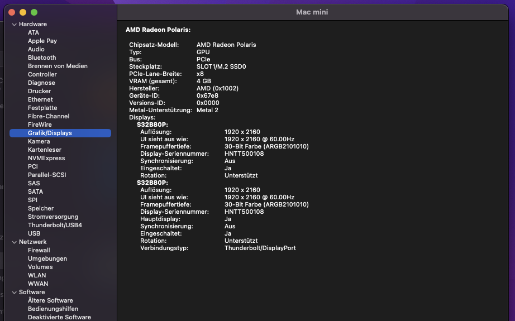Zoom window with the green button

(34, 12)
